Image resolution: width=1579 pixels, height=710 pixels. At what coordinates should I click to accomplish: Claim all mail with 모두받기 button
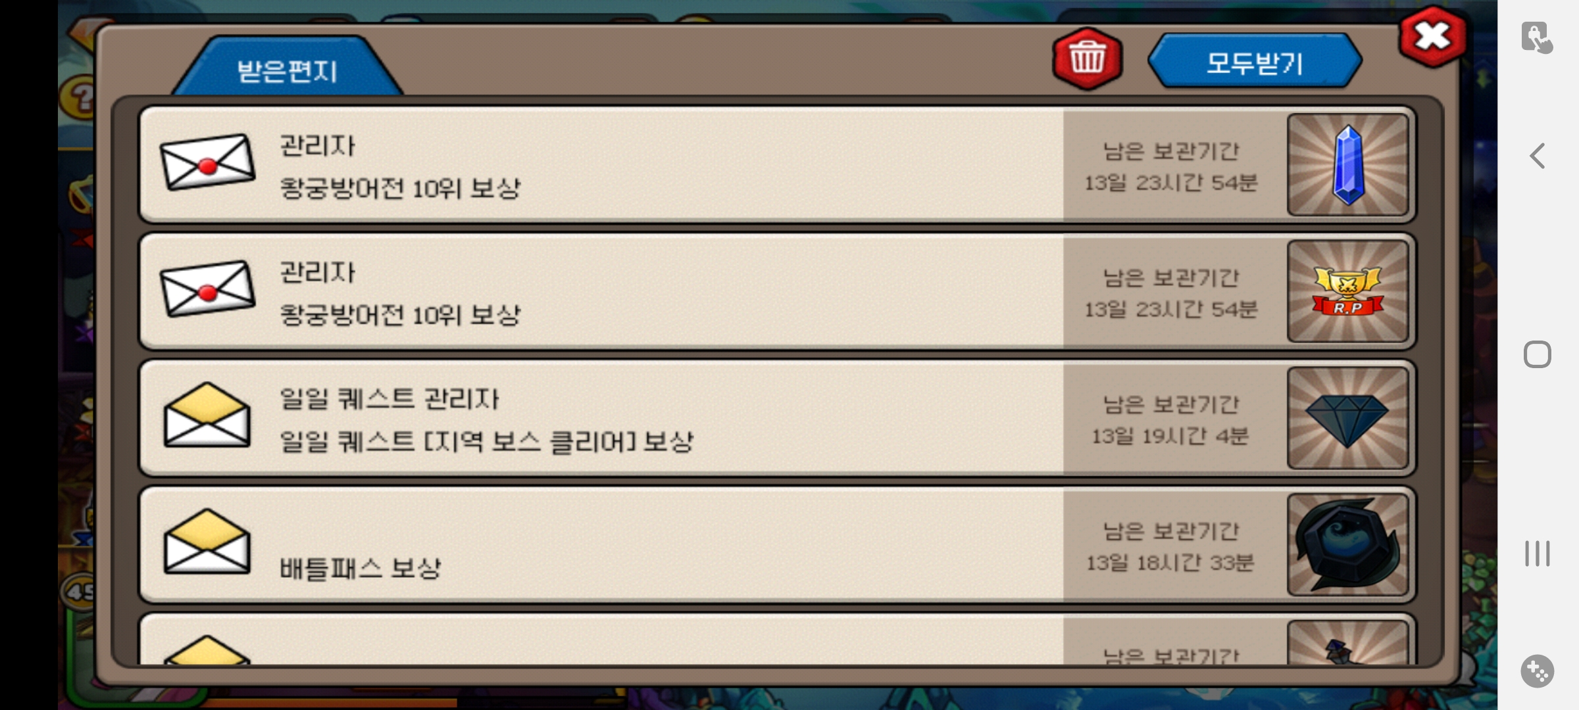coord(1255,61)
